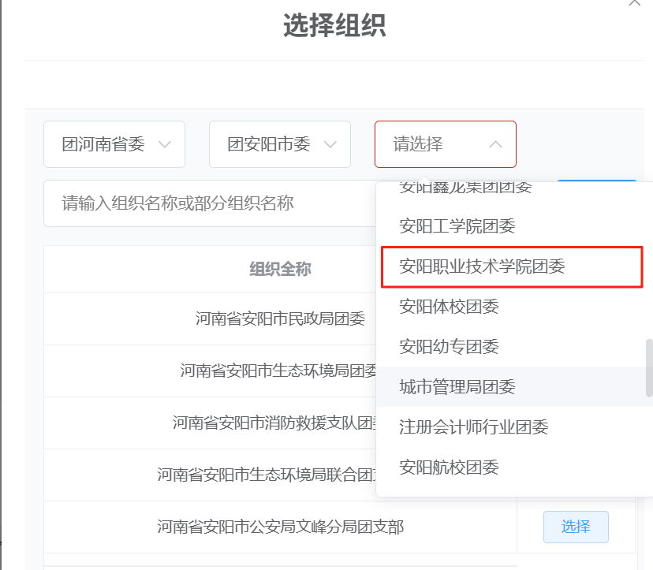Click chevron arrow in 团安阳市委 dropdown
Viewport: 653px width, 570px height.
pyautogui.click(x=330, y=144)
